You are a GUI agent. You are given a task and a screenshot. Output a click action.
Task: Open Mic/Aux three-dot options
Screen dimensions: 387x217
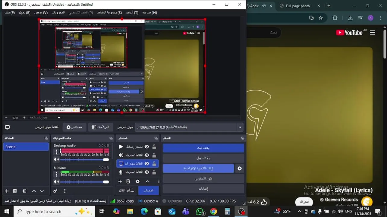coord(56,174)
